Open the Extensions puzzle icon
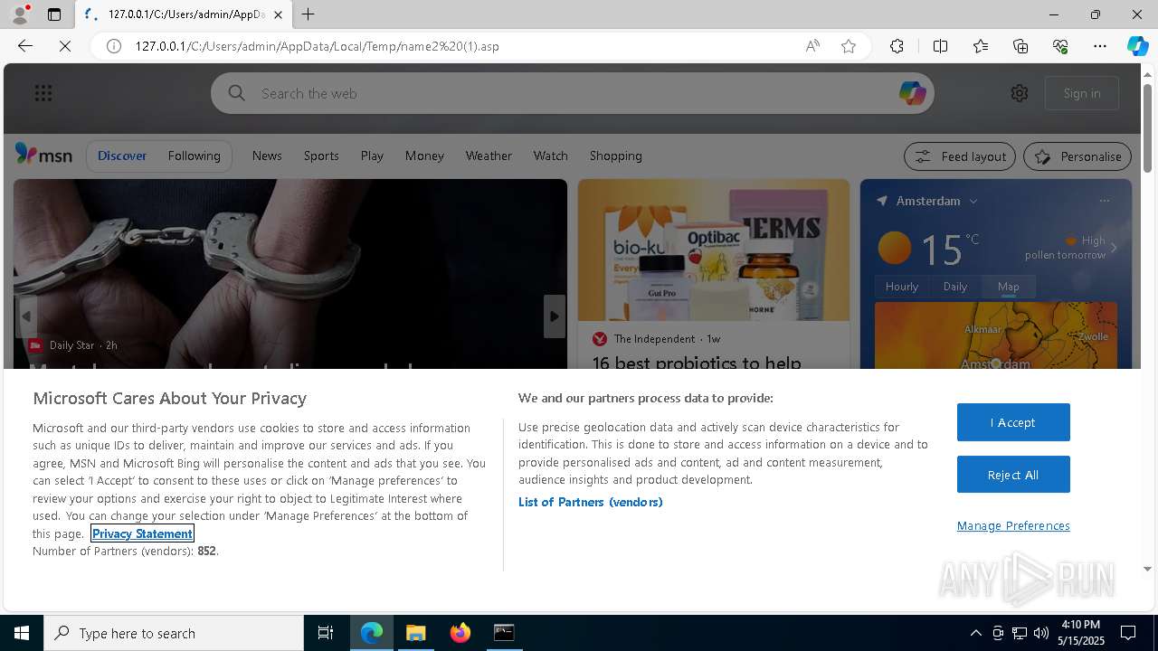 [897, 46]
